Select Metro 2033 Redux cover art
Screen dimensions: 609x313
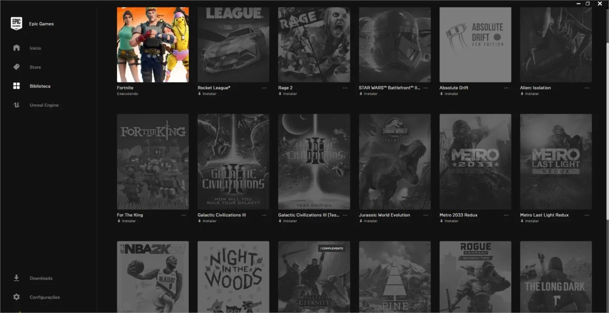click(x=475, y=161)
